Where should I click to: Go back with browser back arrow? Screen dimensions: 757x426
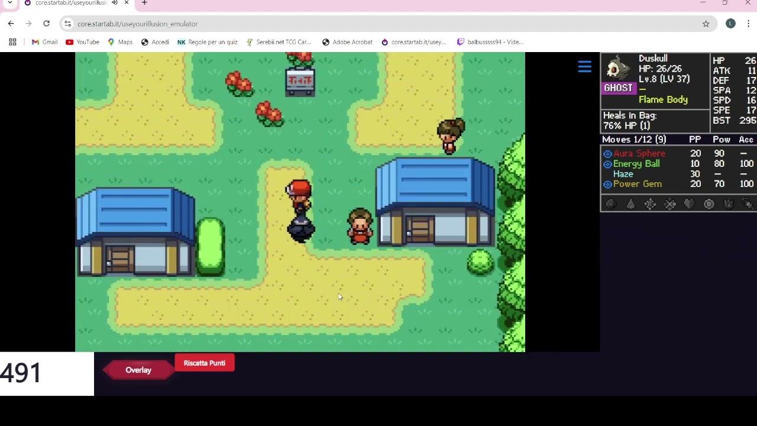(11, 24)
